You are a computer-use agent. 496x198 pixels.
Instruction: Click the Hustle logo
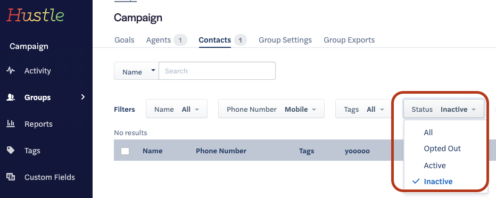click(x=35, y=15)
